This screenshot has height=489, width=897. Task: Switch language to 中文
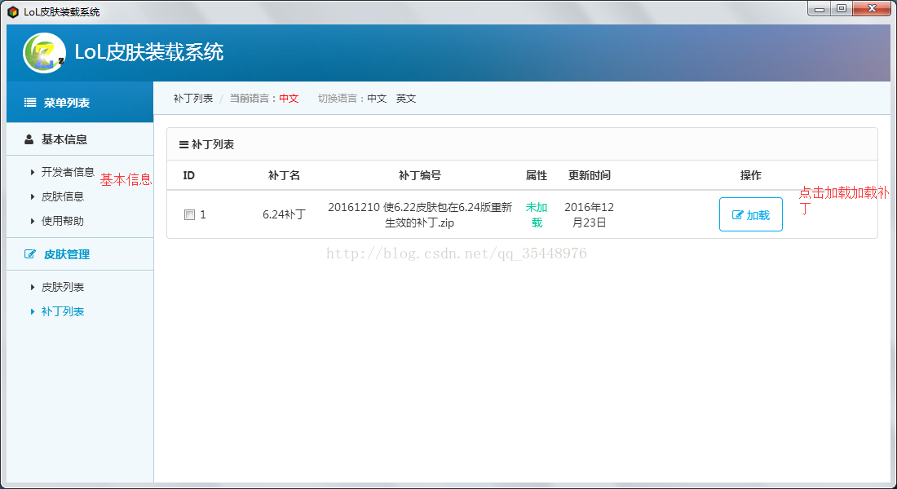pos(377,99)
